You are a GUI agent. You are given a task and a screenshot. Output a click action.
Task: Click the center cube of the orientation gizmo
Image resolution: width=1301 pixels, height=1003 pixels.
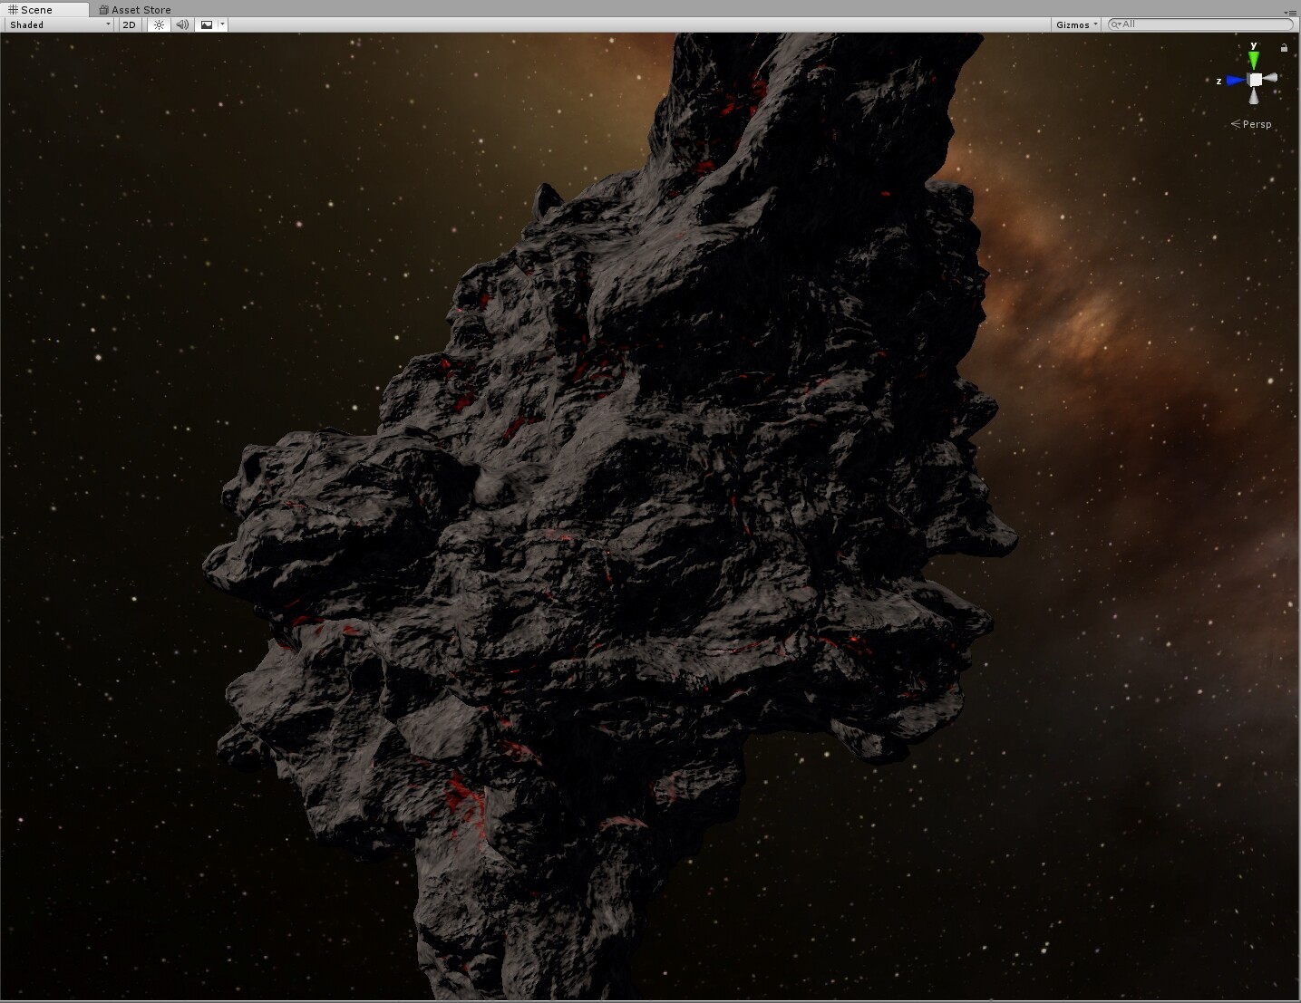[1255, 79]
